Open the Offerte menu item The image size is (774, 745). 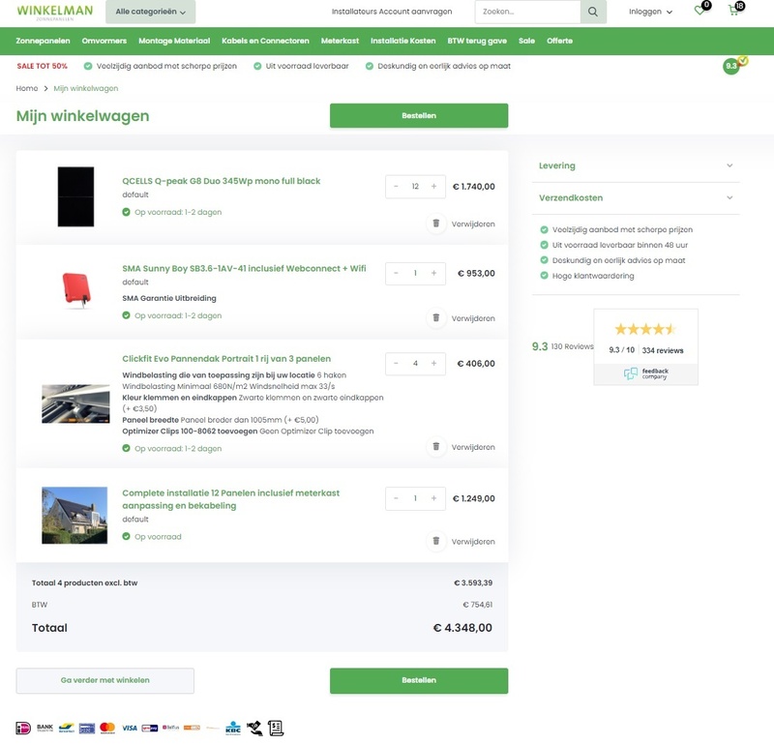[559, 41]
